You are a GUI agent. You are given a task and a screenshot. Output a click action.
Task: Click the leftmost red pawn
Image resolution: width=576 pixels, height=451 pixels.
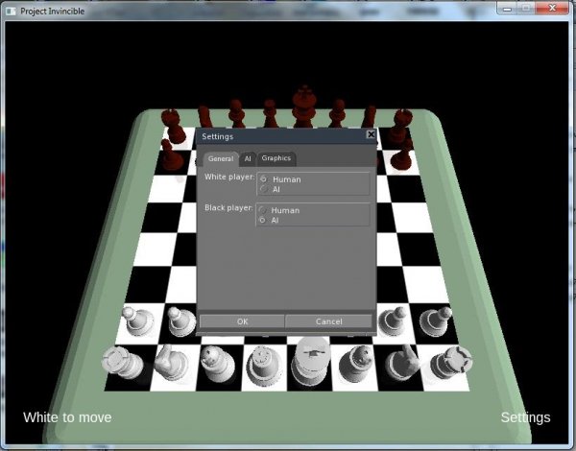171,156
